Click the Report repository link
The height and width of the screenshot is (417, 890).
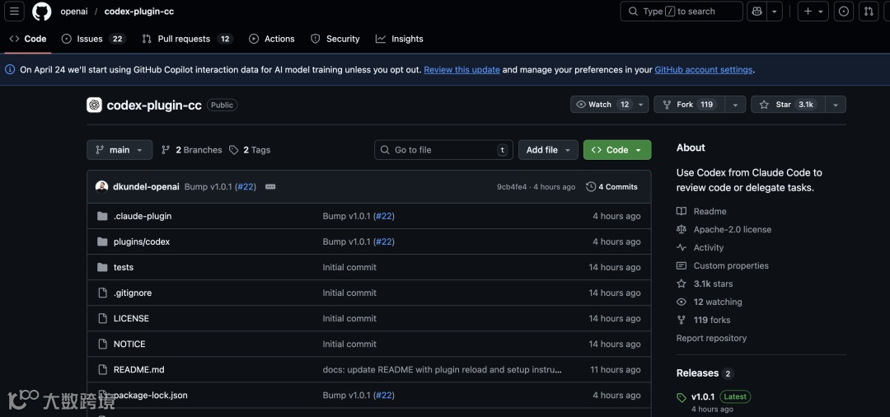click(x=711, y=338)
